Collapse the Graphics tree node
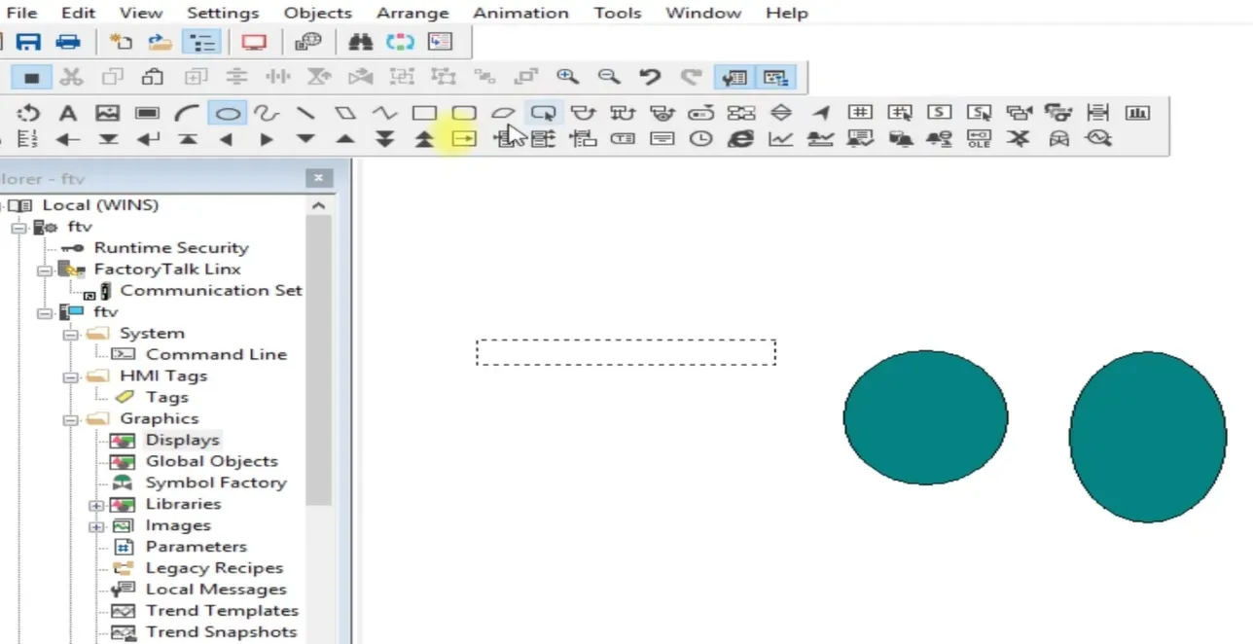This screenshot has height=644, width=1253. click(68, 418)
